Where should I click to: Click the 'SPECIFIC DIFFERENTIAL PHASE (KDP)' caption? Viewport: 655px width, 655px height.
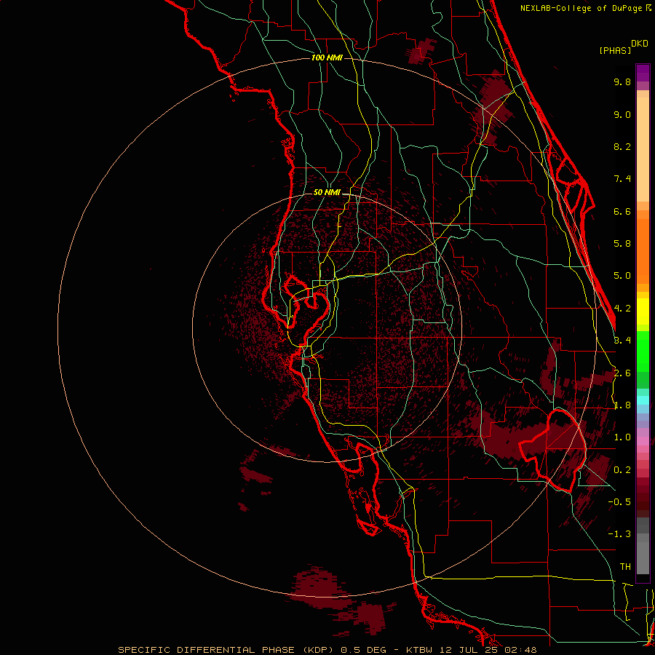point(227,650)
